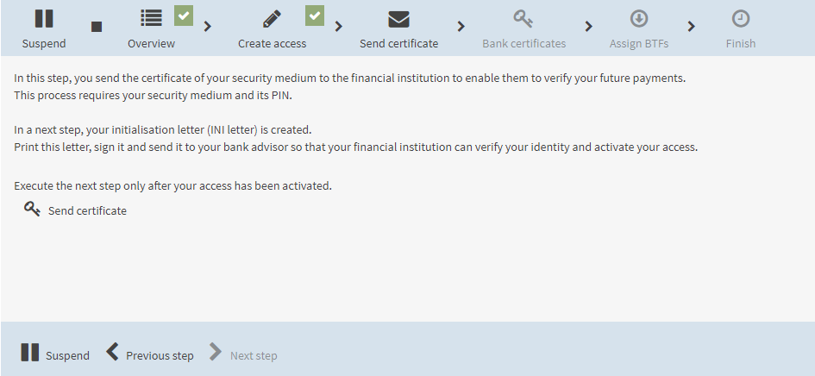Image resolution: width=815 pixels, height=376 pixels.
Task: Click the Send certificate action link
Action: pyautogui.click(x=87, y=210)
